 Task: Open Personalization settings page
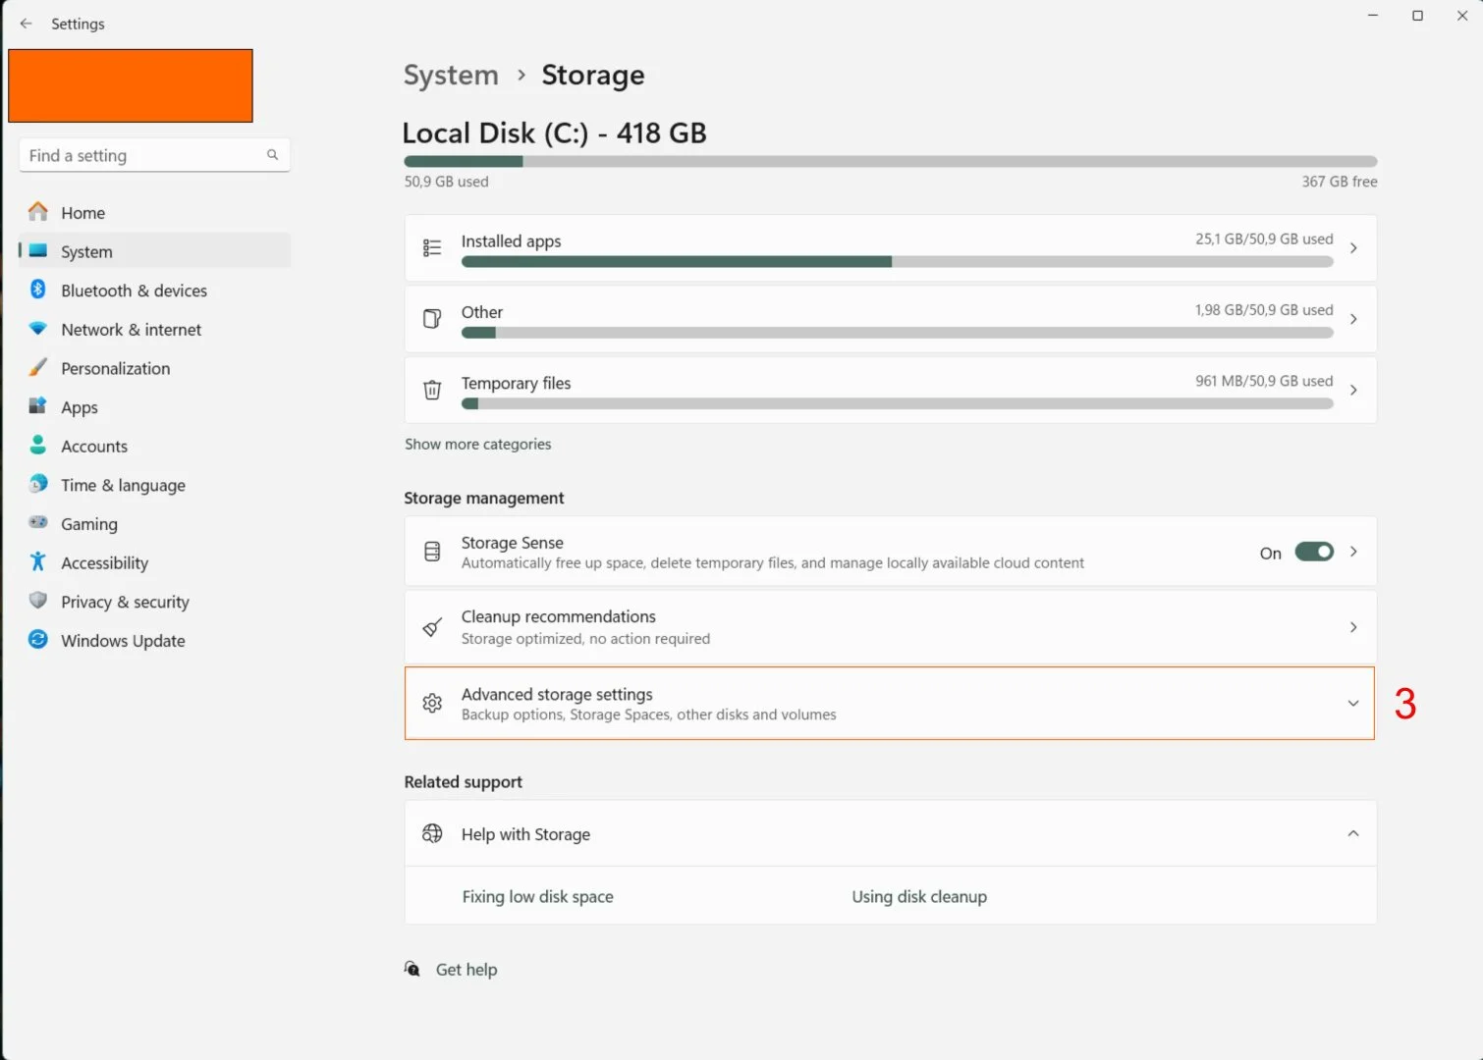click(155, 368)
